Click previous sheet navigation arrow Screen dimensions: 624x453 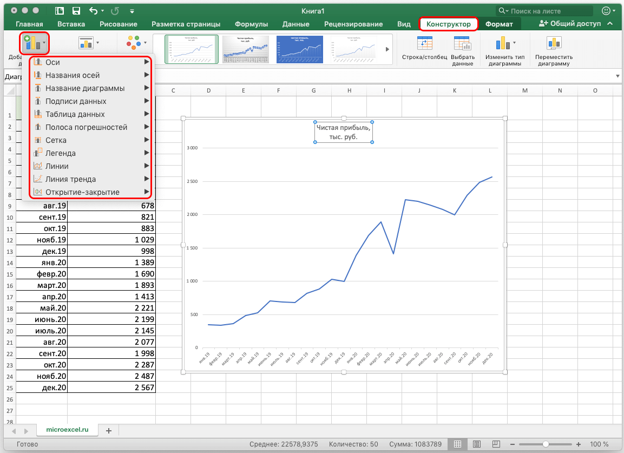pyautogui.click(x=14, y=431)
